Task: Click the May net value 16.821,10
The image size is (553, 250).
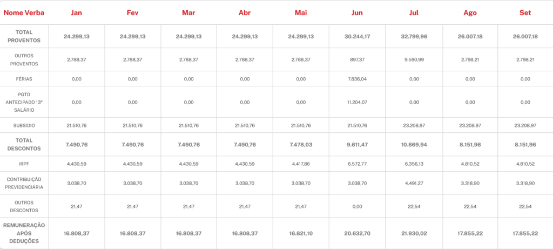Action: coord(301,233)
